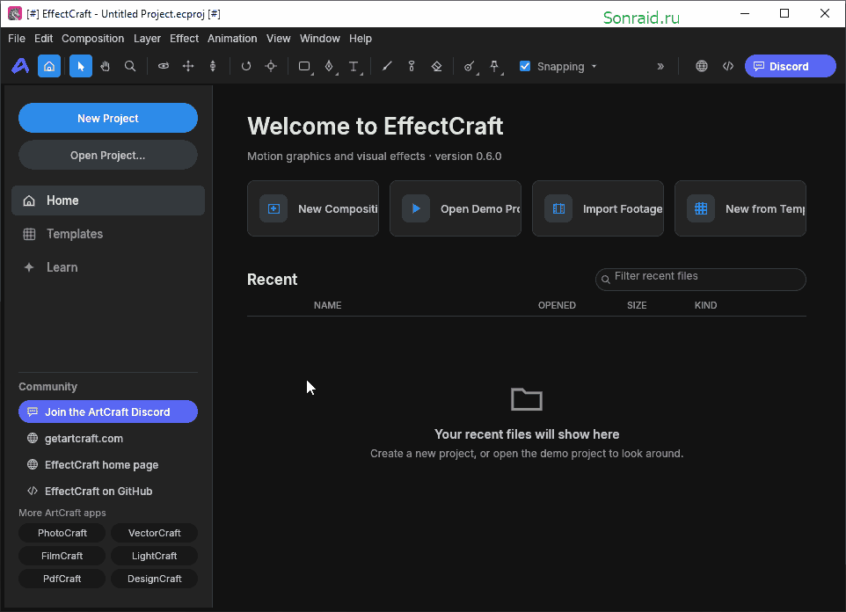
Task: Expand the toolbar overflow chevrons
Action: pos(660,66)
